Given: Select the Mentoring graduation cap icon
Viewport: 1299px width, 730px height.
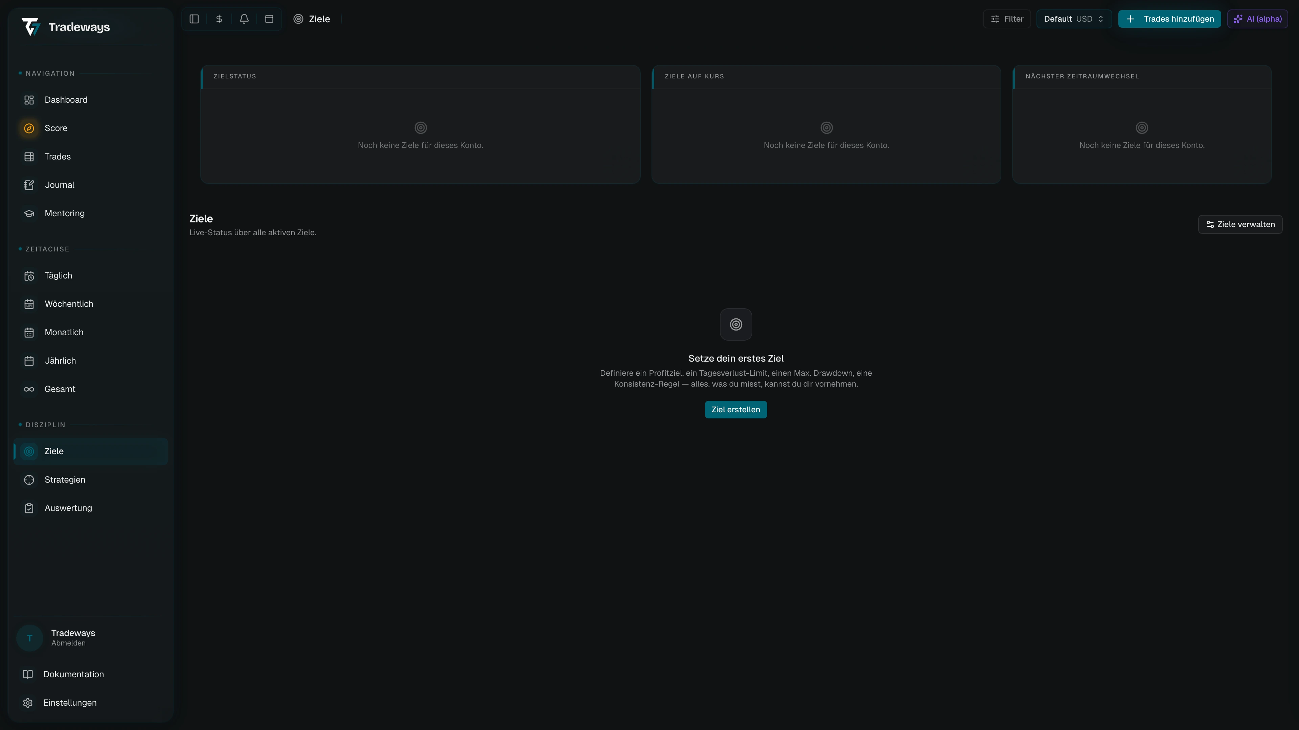Looking at the screenshot, I should tap(29, 214).
